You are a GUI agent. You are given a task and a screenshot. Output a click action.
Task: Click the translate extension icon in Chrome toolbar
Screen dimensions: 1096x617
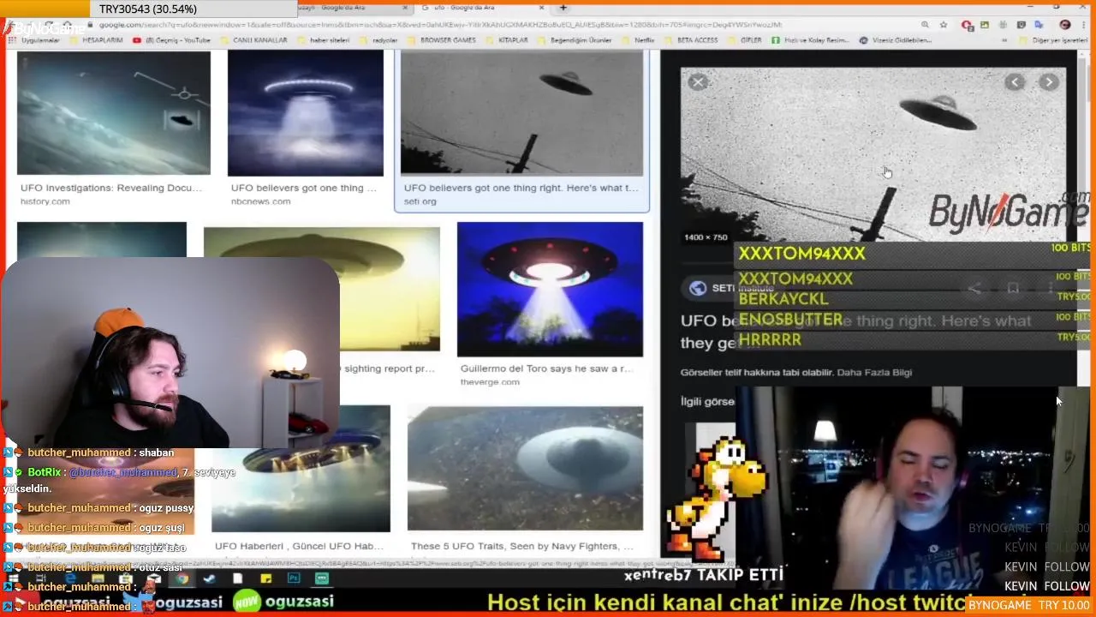tap(1038, 25)
